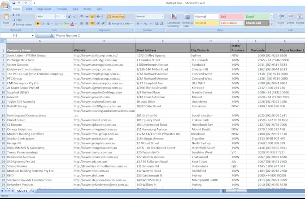Open the Formulas ribbon tab
This screenshot has height=199, width=305.
[x=61, y=9]
